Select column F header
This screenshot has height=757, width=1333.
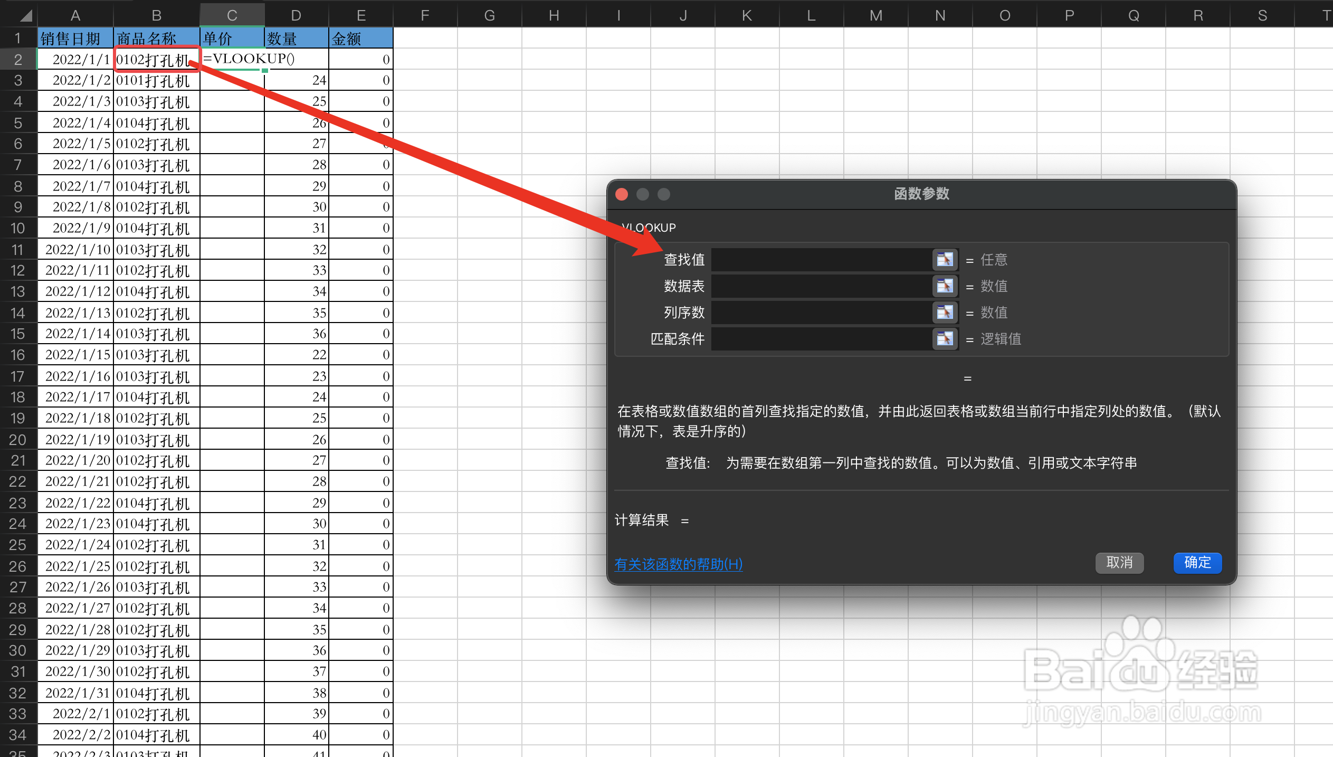pos(425,15)
